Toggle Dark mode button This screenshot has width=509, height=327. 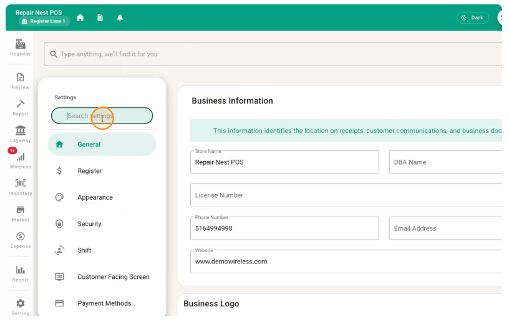pyautogui.click(x=472, y=17)
